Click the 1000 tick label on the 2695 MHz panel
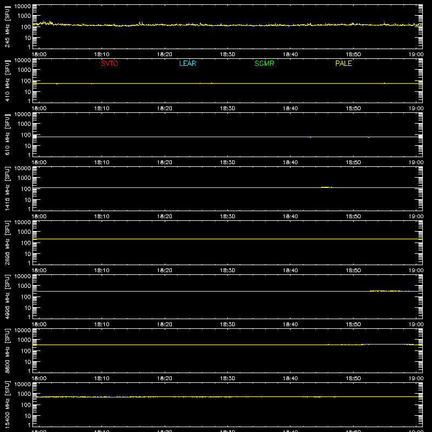432x432 pixels. [x=24, y=232]
